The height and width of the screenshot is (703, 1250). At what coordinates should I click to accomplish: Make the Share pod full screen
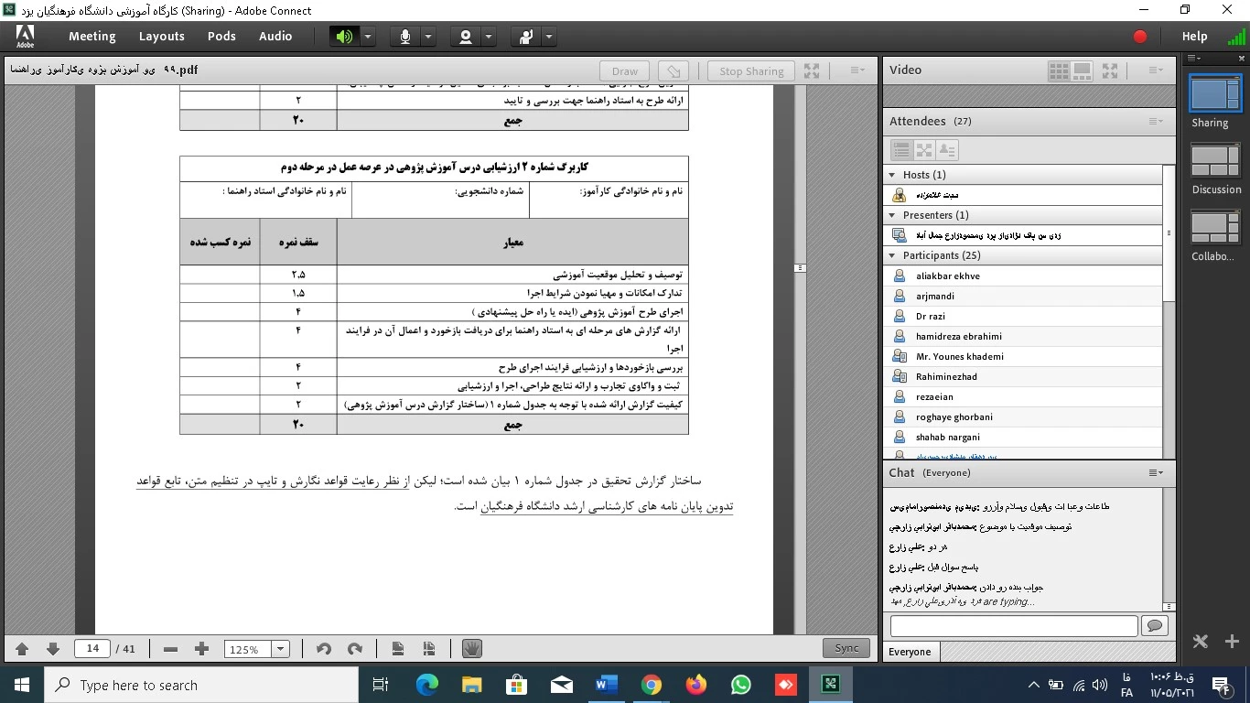point(812,70)
